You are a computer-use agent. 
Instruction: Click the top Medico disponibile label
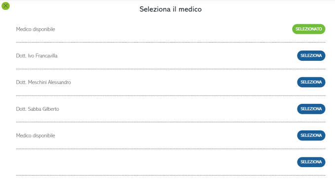pyautogui.click(x=36, y=29)
